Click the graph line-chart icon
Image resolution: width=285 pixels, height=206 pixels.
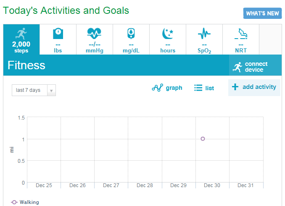(157, 88)
